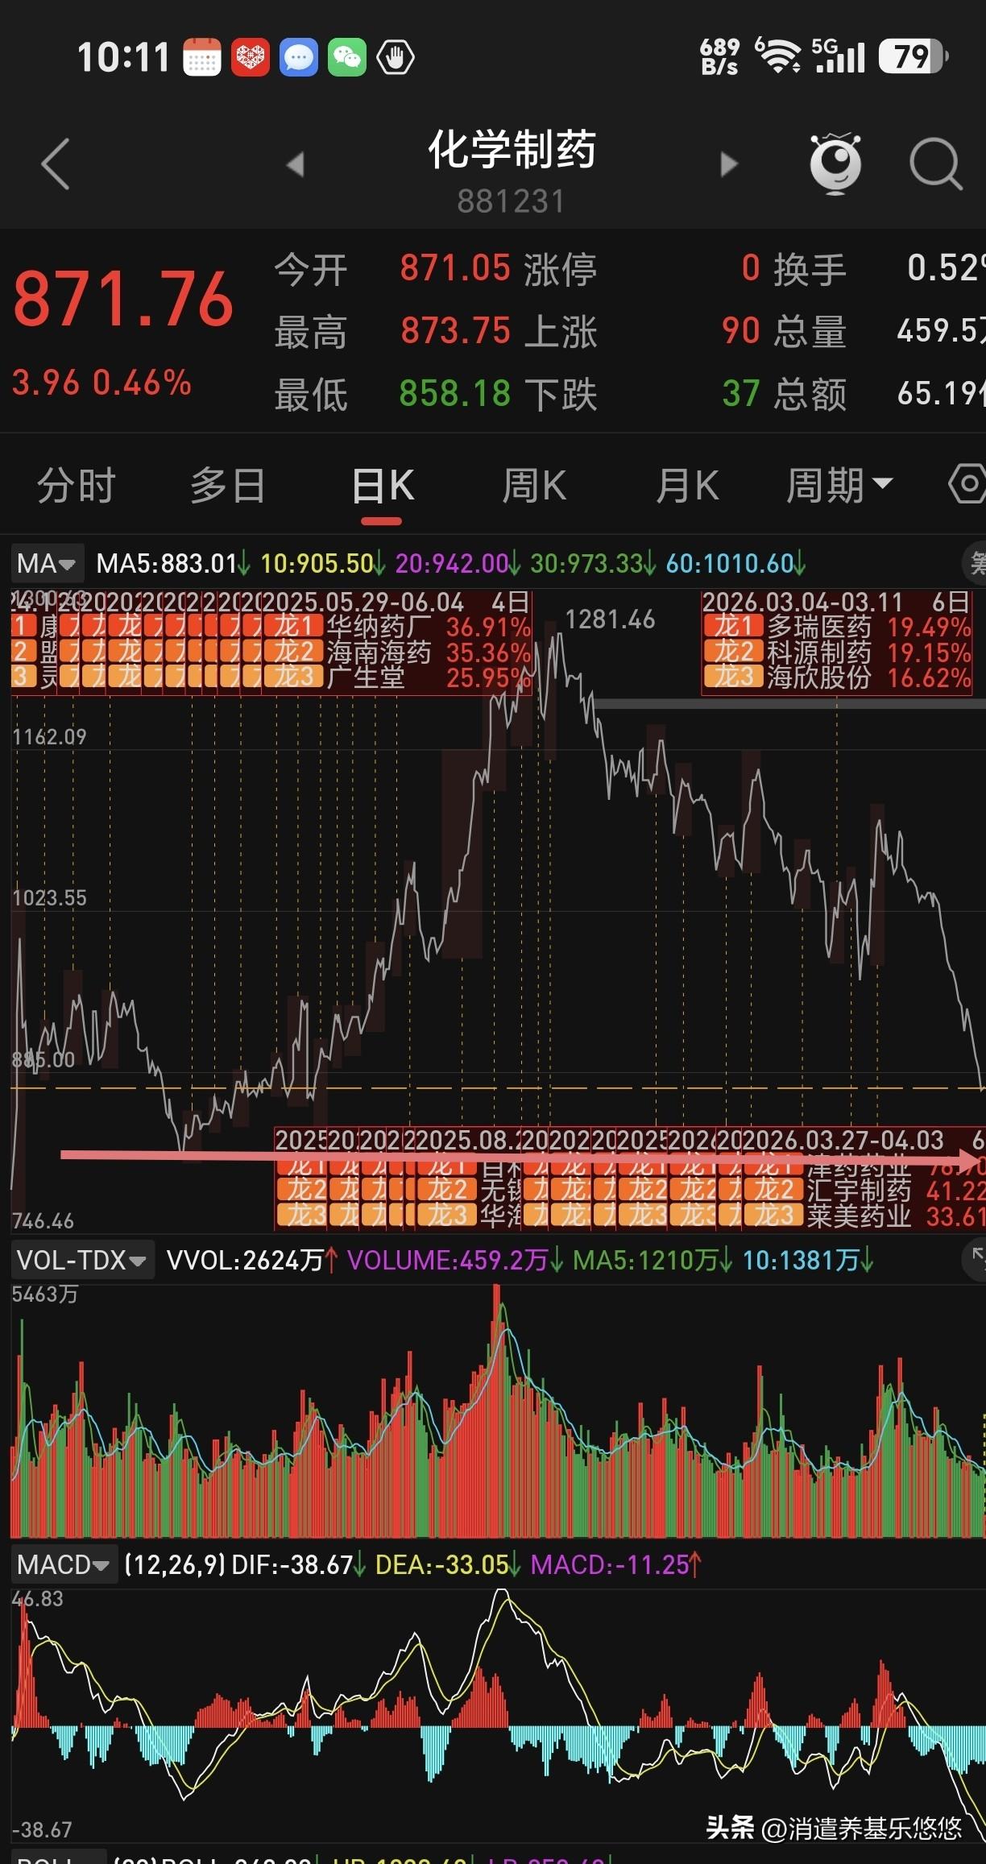
Task: Open the 周期 period dropdown
Action: pos(839,485)
